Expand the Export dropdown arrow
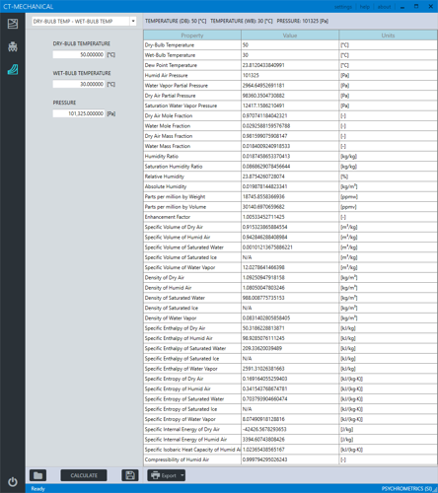The height and width of the screenshot is (493, 438). point(182,475)
